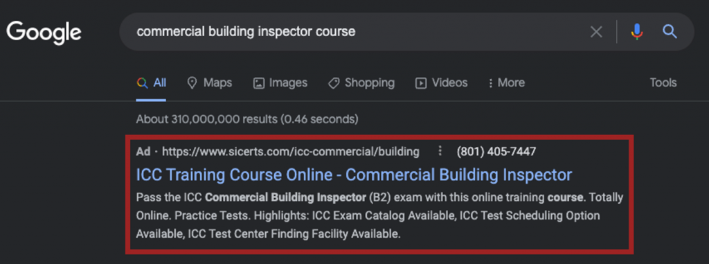Open ICC Training Course Online ad title

click(354, 175)
